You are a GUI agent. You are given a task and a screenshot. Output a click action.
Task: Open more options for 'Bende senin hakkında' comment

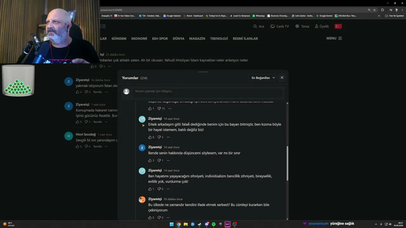point(168,160)
